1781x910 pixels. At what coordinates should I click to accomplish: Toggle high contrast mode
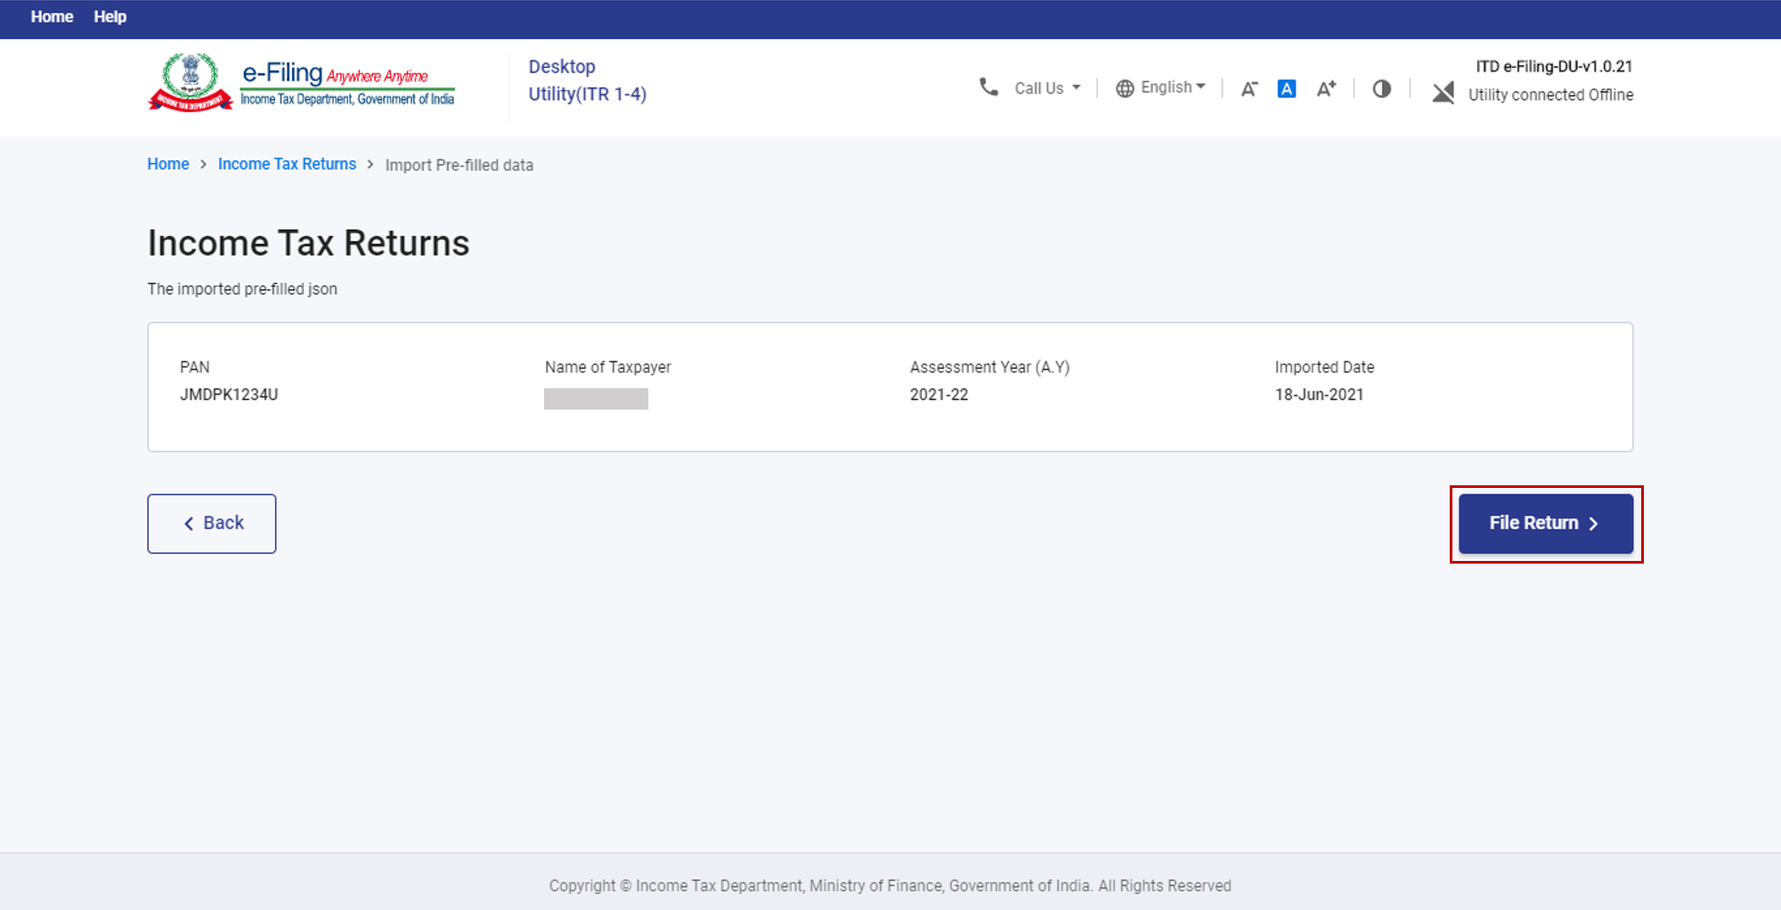1381,88
